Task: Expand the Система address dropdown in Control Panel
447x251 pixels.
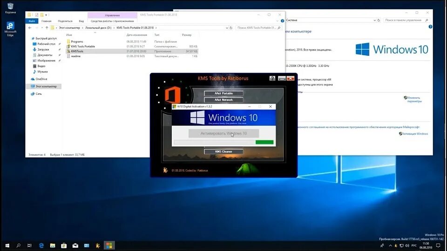Action: coord(374,20)
